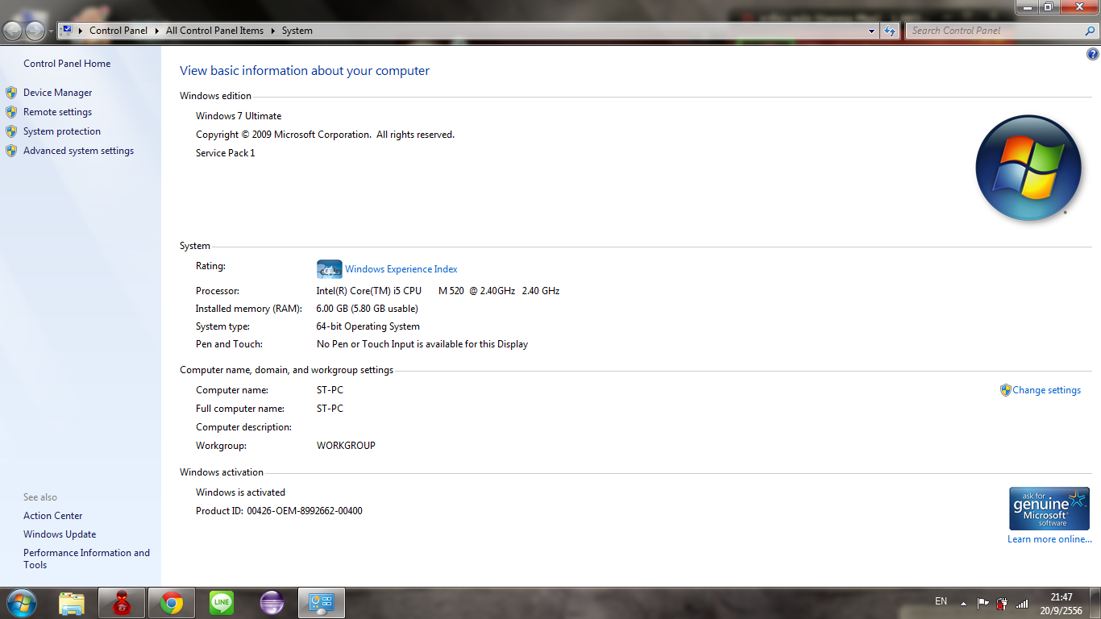The height and width of the screenshot is (619, 1101).
Task: Expand the arrow before Control Panel breadcrumb
Action: coord(81,31)
